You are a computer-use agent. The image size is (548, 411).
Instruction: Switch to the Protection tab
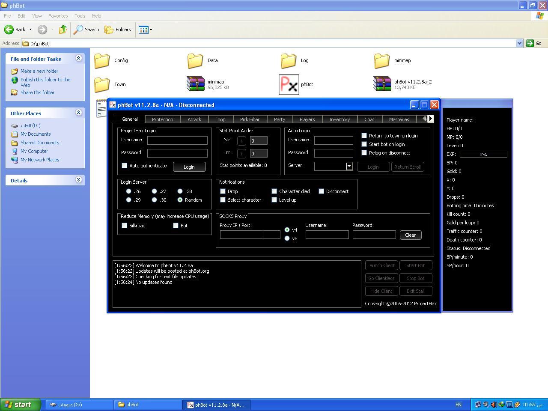pyautogui.click(x=162, y=119)
